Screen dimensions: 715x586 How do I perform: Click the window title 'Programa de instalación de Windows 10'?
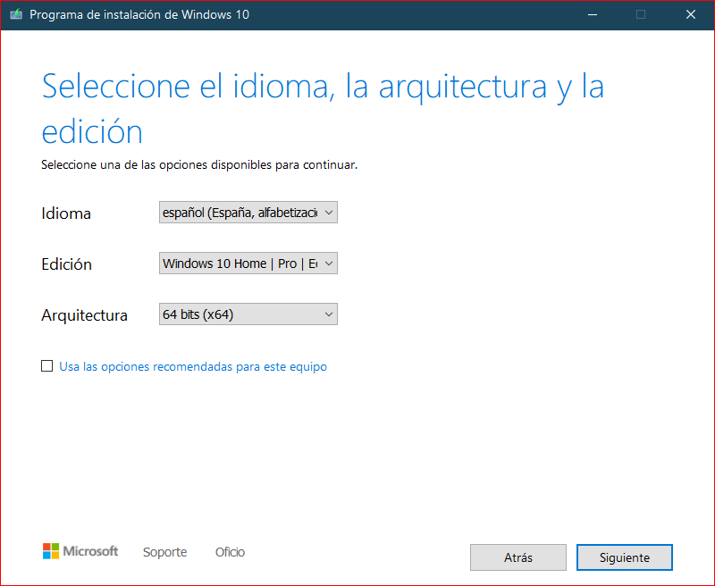139,14
